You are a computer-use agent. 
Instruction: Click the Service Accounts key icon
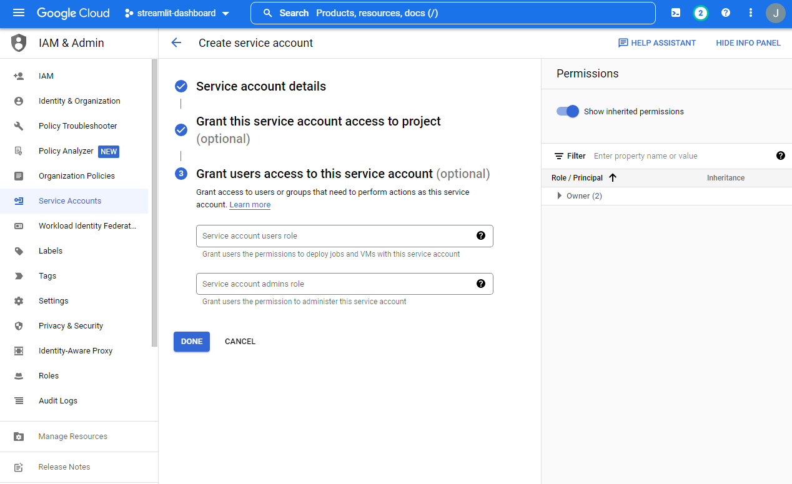[19, 201]
